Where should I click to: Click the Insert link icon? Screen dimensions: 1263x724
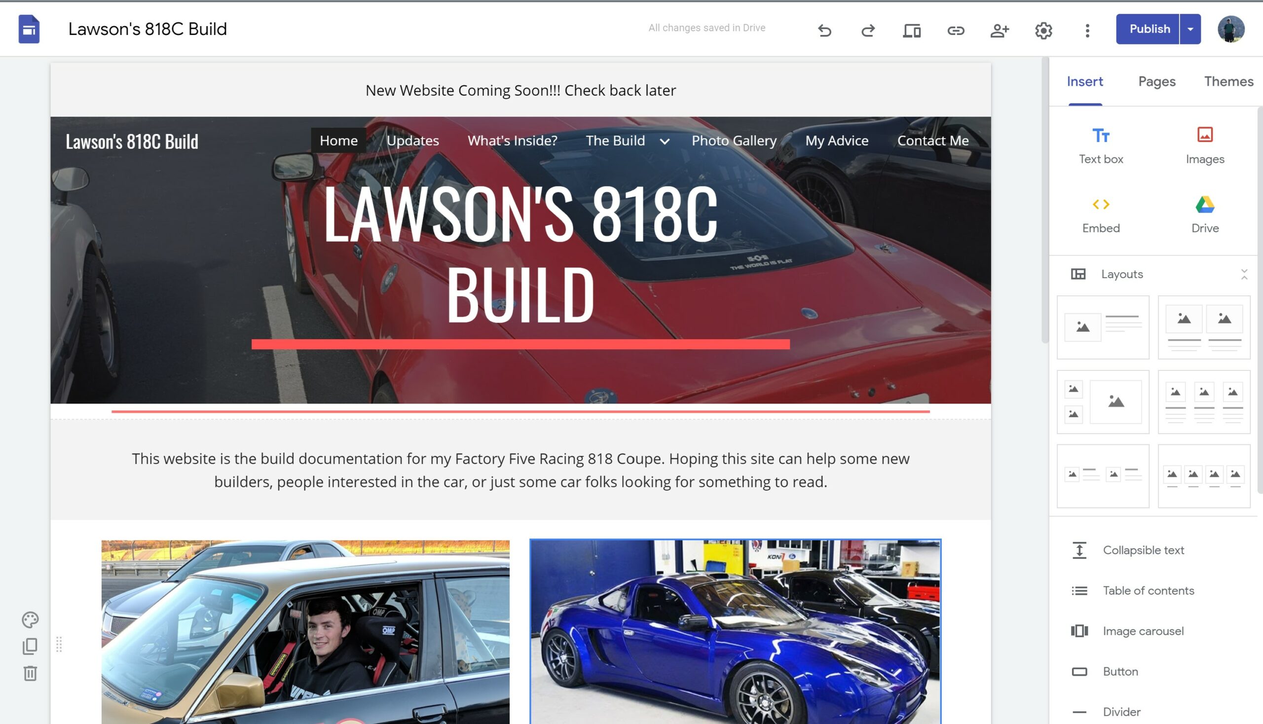(x=954, y=31)
